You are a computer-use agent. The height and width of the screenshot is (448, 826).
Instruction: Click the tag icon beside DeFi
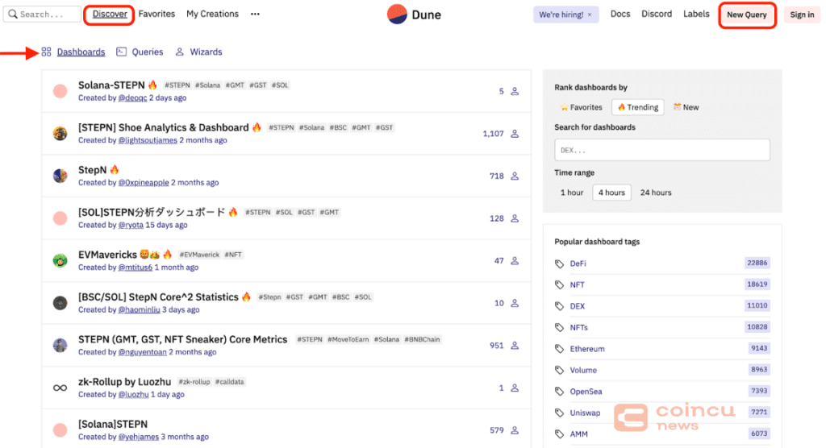559,263
